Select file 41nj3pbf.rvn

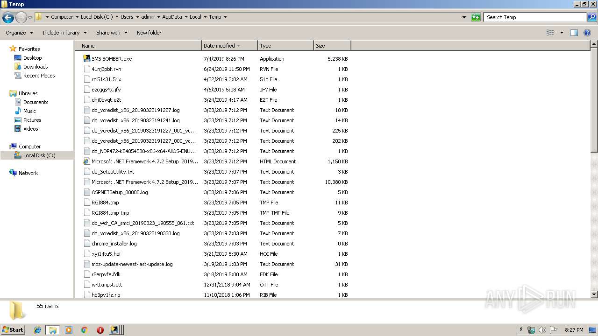click(106, 69)
